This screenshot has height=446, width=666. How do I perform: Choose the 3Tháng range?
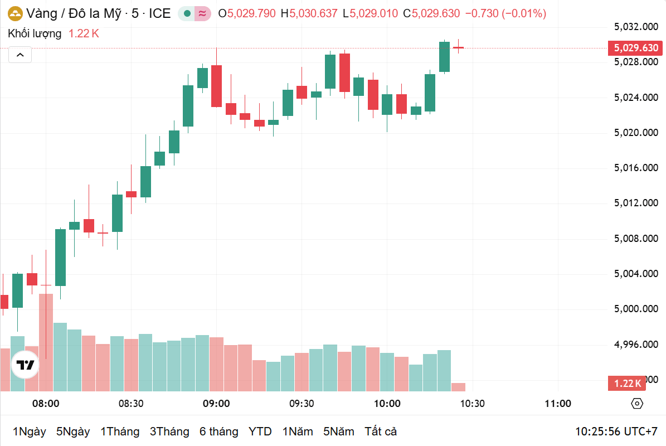[169, 432]
